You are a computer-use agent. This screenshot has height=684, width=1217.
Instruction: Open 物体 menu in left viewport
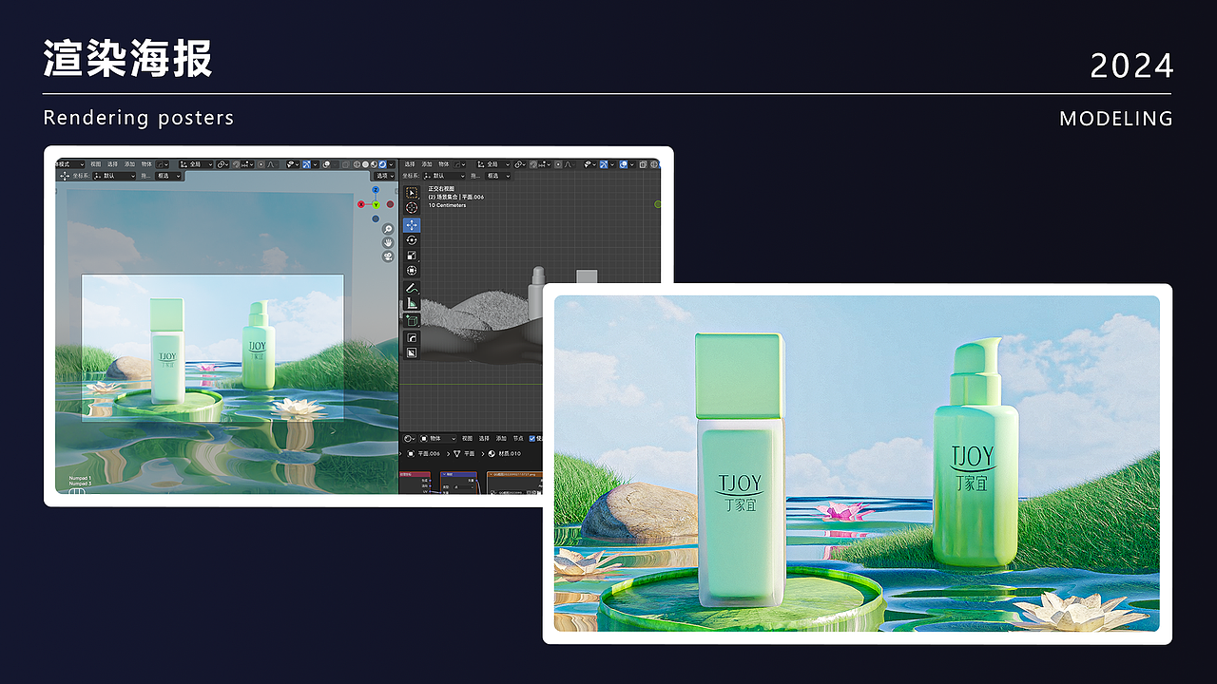click(x=146, y=164)
